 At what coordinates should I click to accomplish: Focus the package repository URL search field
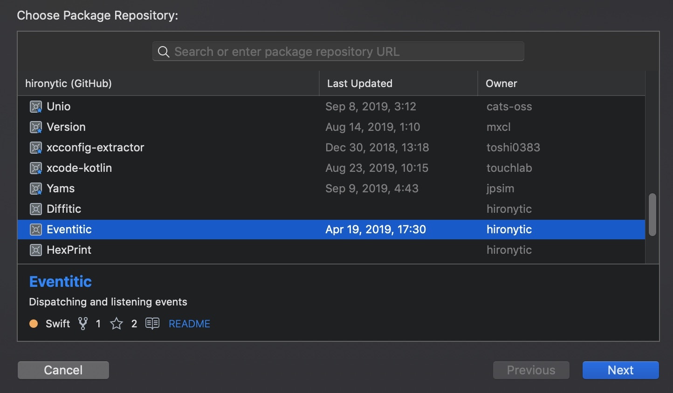click(x=338, y=52)
